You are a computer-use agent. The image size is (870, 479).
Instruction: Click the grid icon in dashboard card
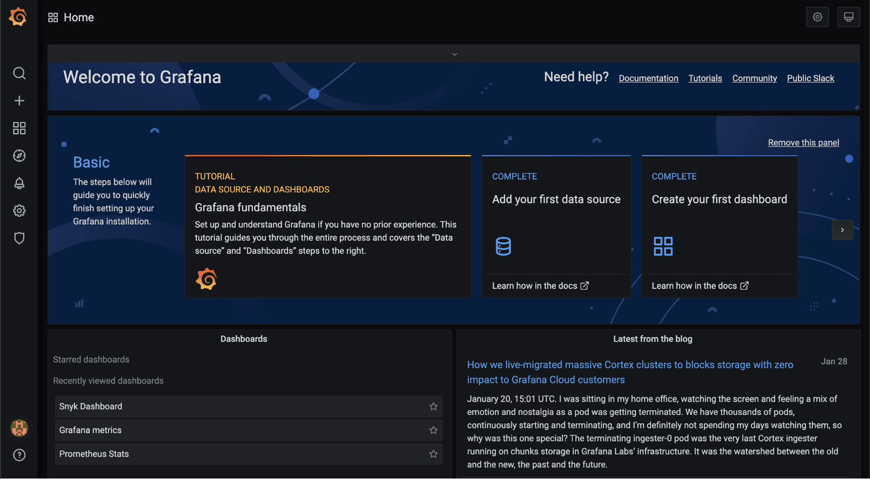tap(663, 246)
